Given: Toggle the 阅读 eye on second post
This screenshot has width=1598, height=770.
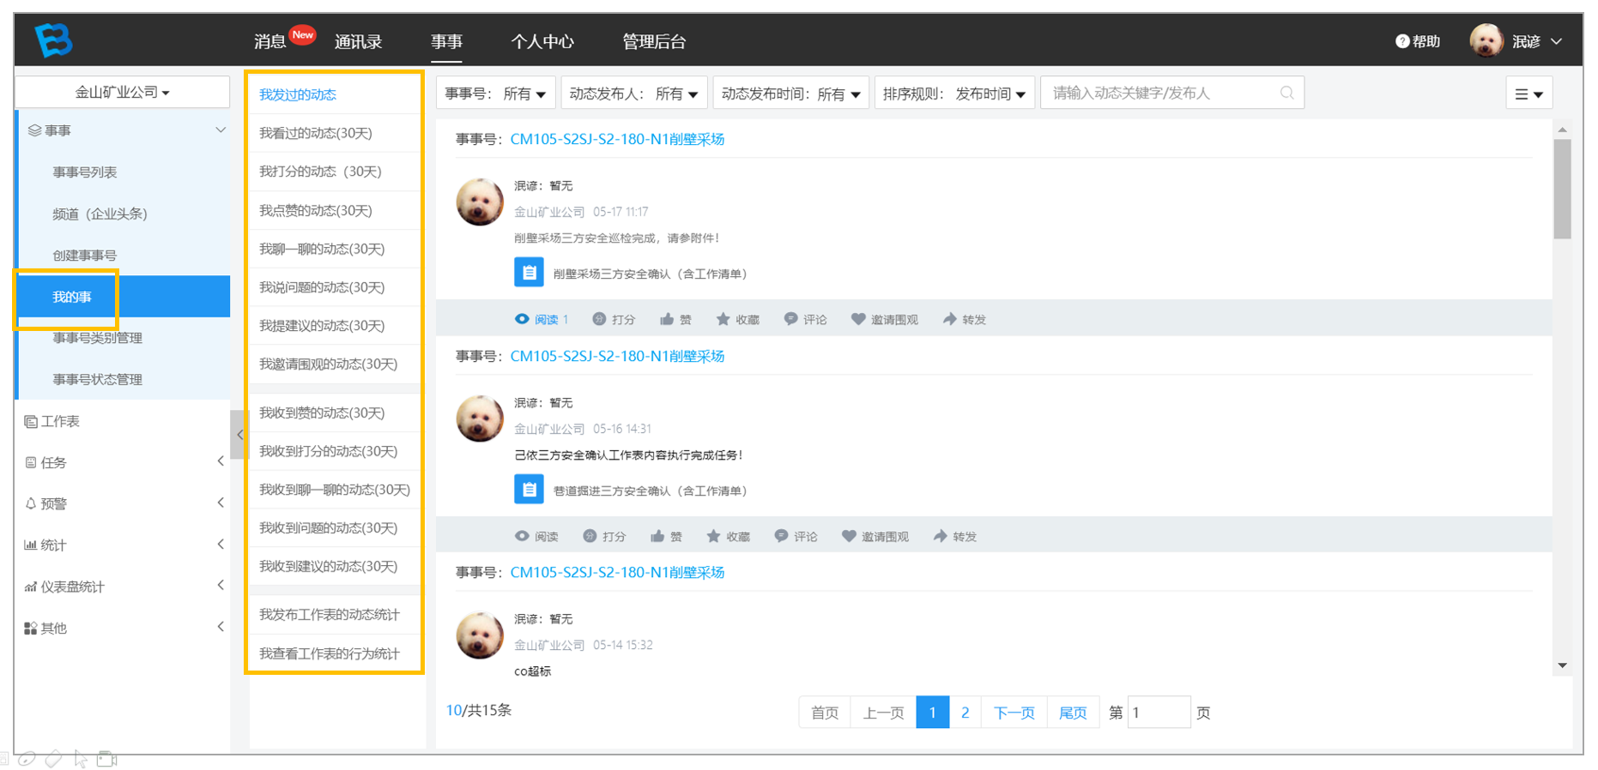Looking at the screenshot, I should coord(522,536).
